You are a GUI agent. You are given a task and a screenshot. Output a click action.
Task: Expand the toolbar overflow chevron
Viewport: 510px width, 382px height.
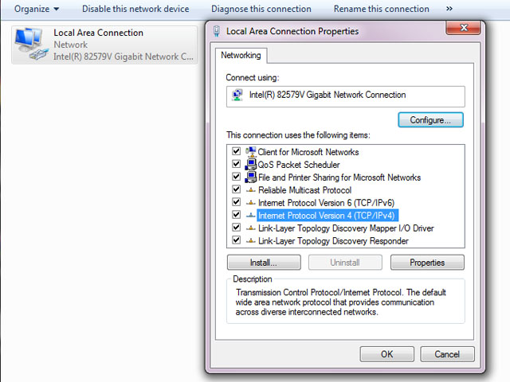click(449, 9)
